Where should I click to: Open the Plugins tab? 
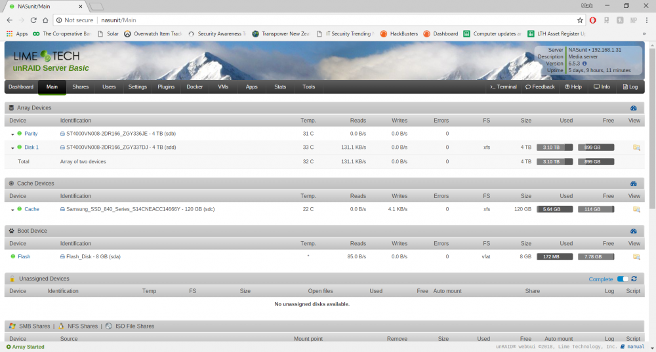[x=166, y=87]
